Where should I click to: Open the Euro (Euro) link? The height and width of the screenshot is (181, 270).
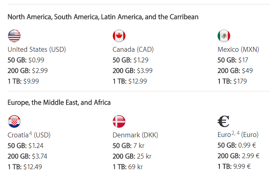pos(238,135)
